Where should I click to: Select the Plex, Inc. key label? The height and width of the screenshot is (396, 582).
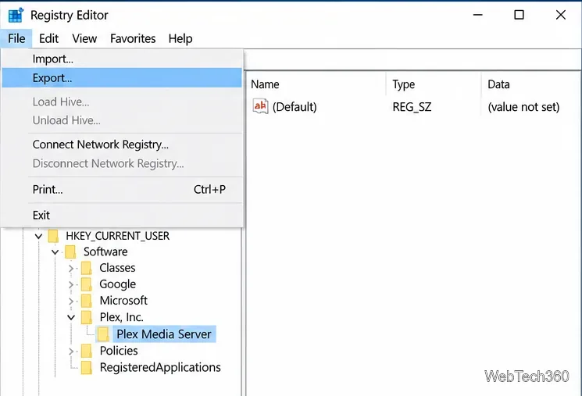coord(121,317)
